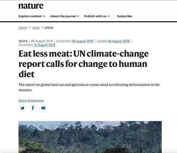
Task: Click the chevron after nature breadcrumb
Action: pos(30,28)
